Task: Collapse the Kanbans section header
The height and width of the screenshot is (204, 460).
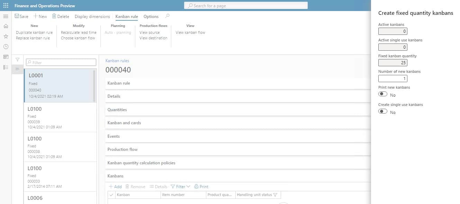Action: (238, 176)
